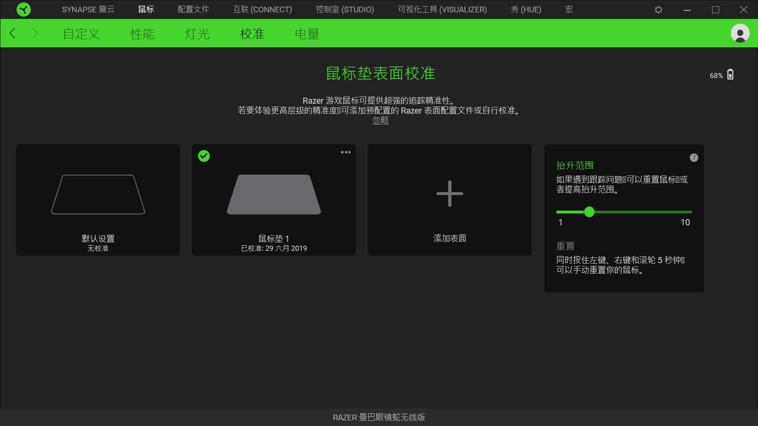Open the settings gear icon
Screen dimensions: 758x426
click(x=659, y=9)
